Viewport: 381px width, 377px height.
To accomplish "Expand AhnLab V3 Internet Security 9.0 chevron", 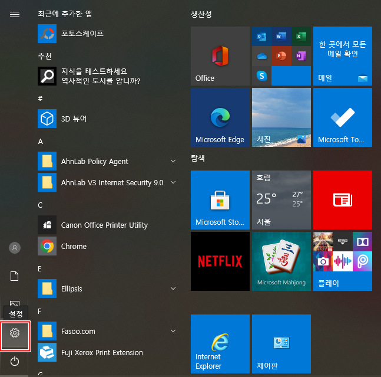I will pos(173,182).
